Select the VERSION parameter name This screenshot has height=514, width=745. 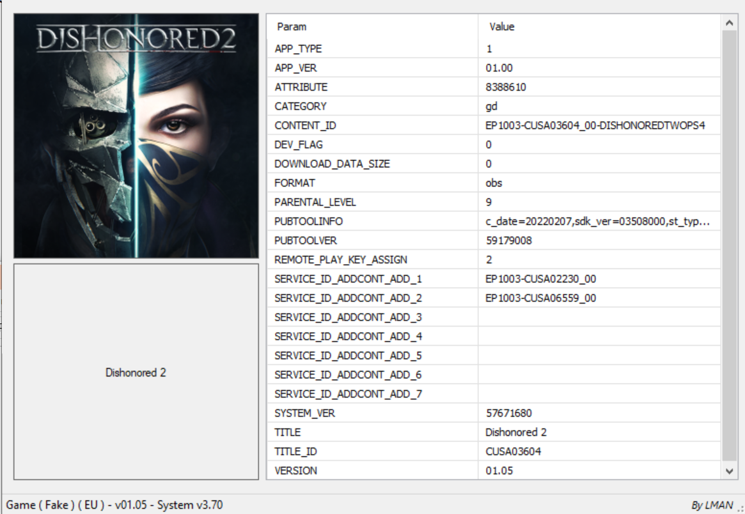pos(295,471)
